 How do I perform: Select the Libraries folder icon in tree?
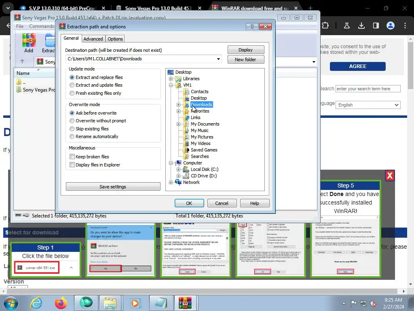click(x=178, y=79)
